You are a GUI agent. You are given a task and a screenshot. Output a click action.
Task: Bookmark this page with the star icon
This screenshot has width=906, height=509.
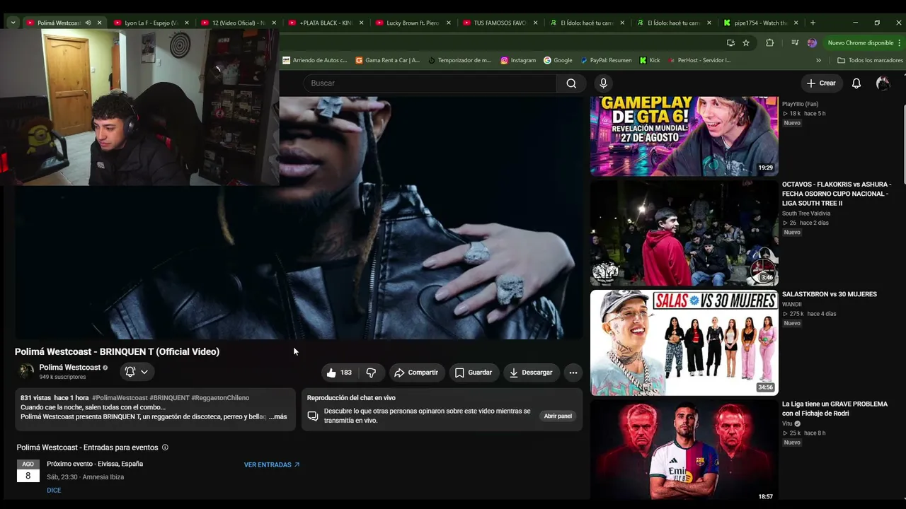pos(746,42)
